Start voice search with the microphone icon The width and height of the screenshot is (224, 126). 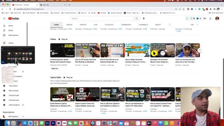point(144,19)
